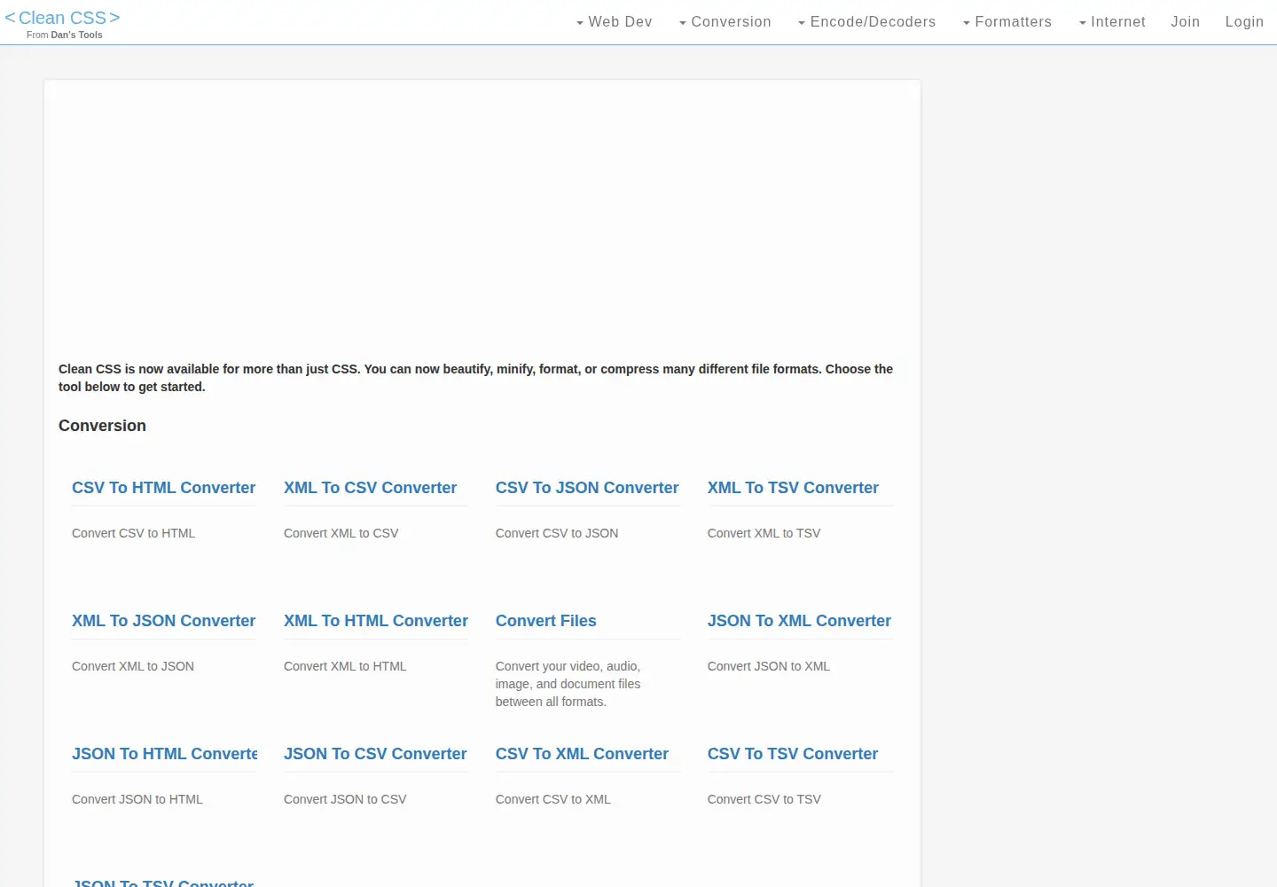Click the 'Convert XML to CSV' description
Screen dimensions: 1277x887
point(341,533)
